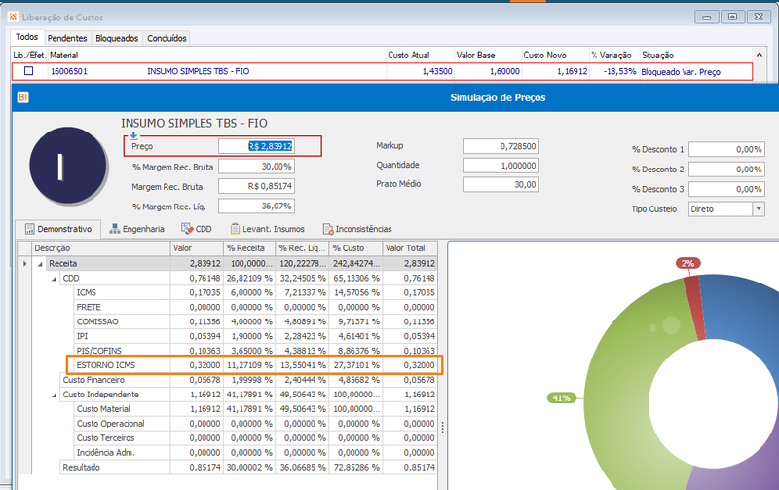Collapse the Custo Independente node
The height and width of the screenshot is (490, 779).
tap(54, 396)
